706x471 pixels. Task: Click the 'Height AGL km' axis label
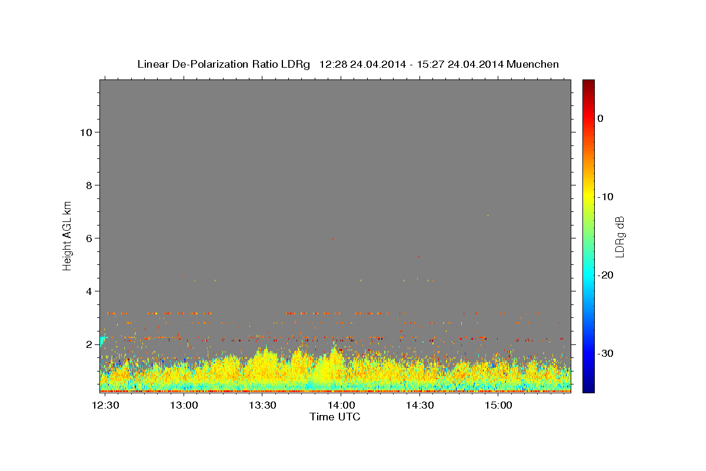(x=67, y=235)
